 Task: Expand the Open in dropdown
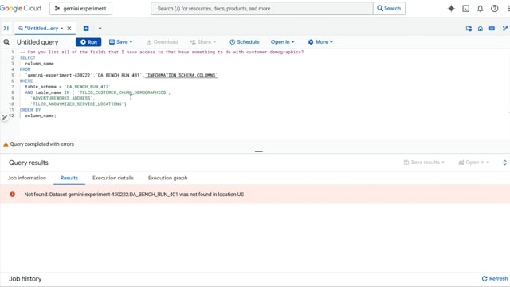(282, 42)
